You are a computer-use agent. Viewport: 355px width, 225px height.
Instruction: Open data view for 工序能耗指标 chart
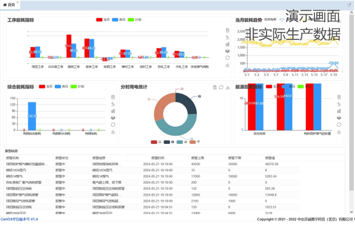tap(228, 30)
